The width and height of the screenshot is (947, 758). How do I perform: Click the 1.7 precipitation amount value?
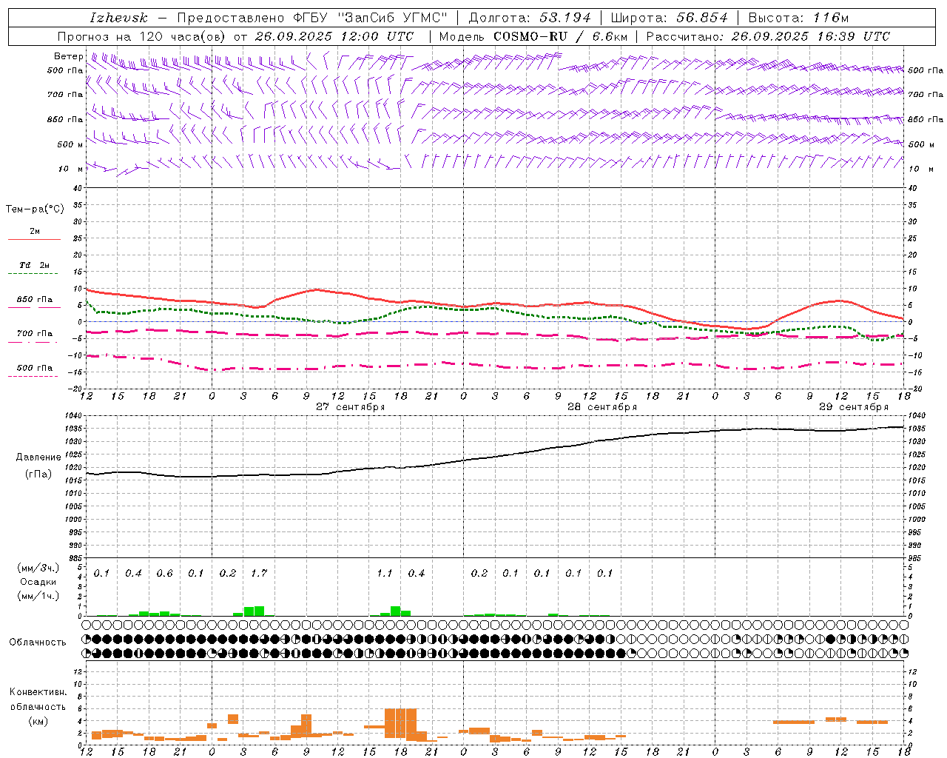pyautogui.click(x=259, y=573)
